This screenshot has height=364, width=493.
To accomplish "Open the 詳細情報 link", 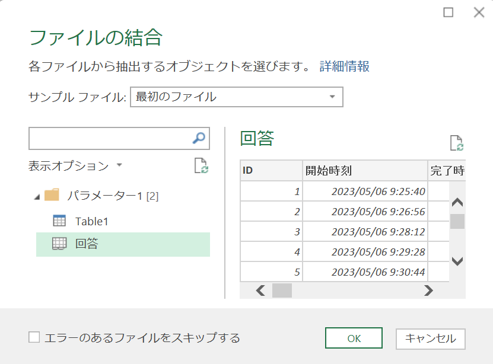I will pyautogui.click(x=344, y=66).
